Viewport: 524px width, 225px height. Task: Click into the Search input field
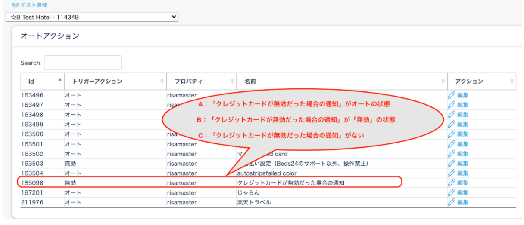pos(83,63)
